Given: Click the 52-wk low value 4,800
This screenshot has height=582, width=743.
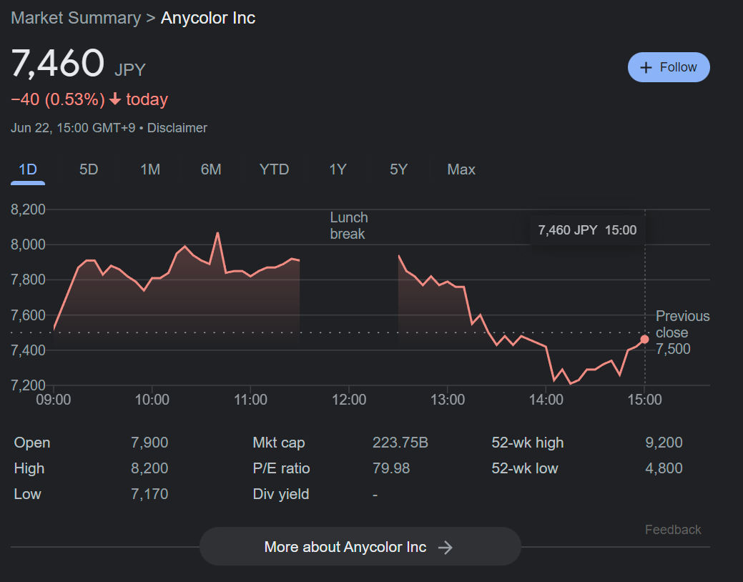Looking at the screenshot, I should [664, 468].
